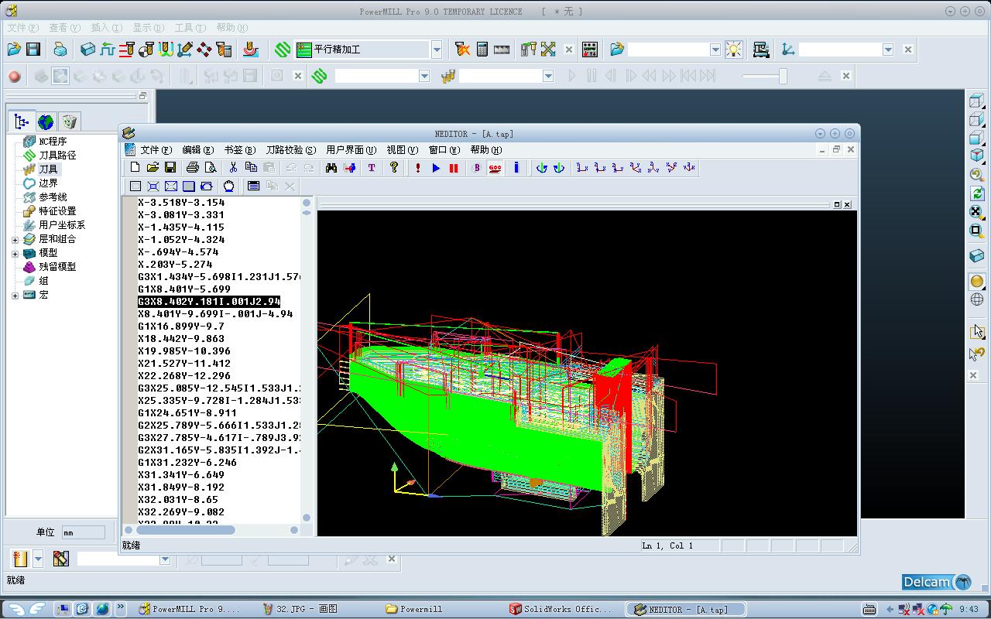Open the workplane dropdown at top right
991x619 pixels.
pyautogui.click(x=888, y=50)
